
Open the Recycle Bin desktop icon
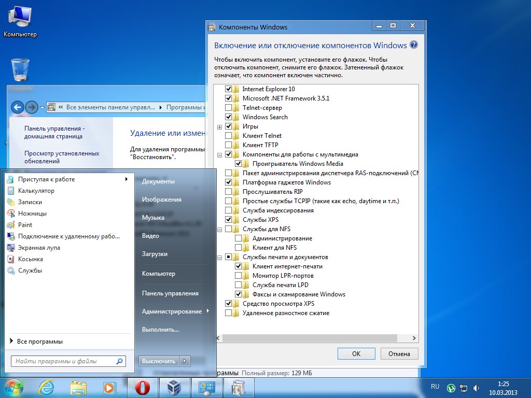pyautogui.click(x=20, y=70)
